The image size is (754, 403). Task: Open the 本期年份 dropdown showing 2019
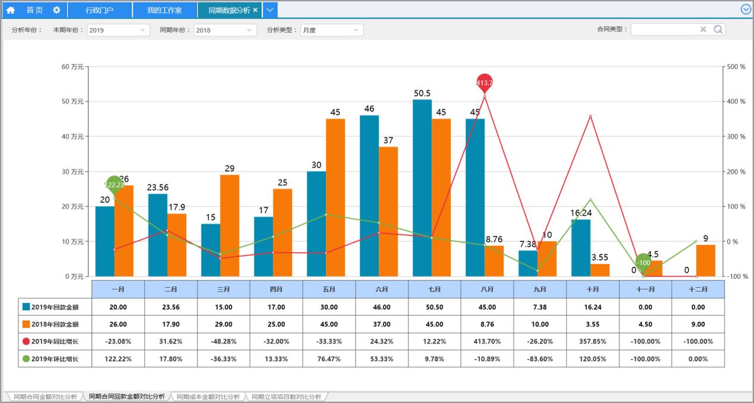coord(118,30)
